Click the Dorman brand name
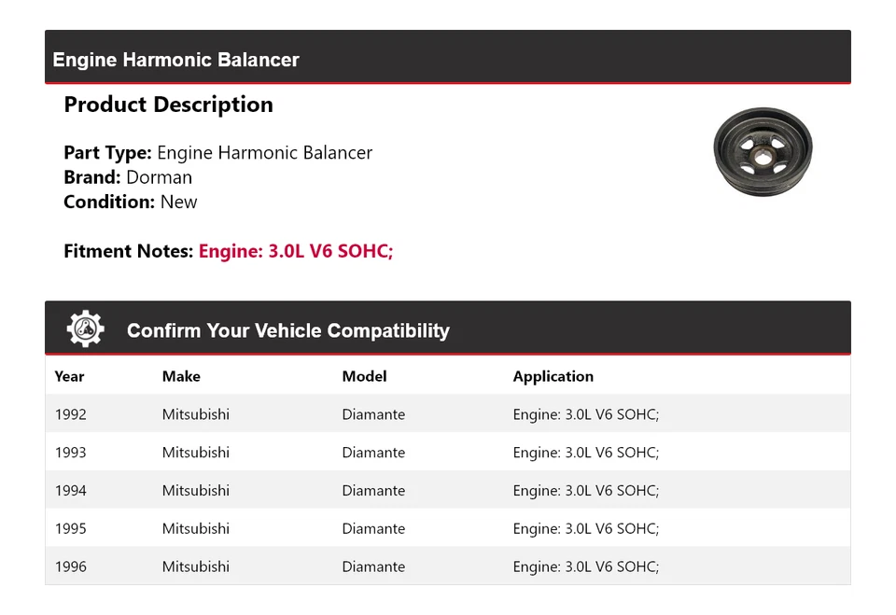Viewport: 896px width, 615px height. pos(160,176)
